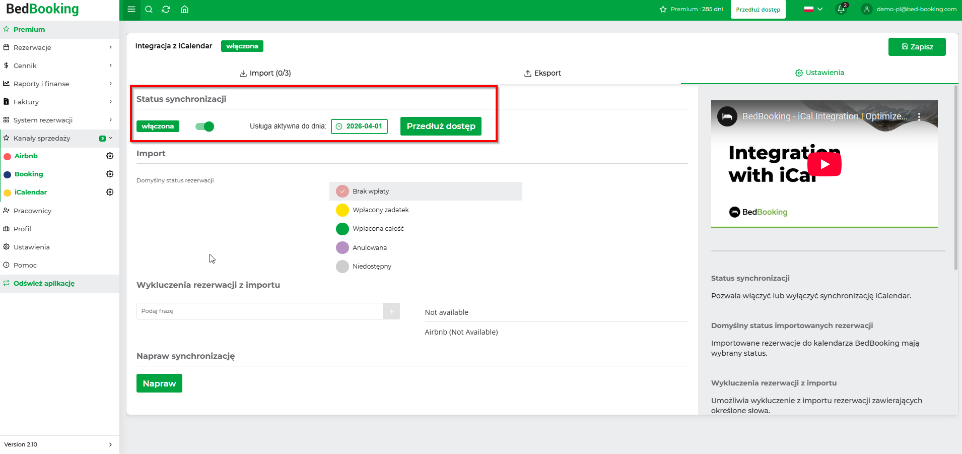Click the 2026-04-01 date field
Image resolution: width=962 pixels, height=454 pixels.
click(359, 126)
